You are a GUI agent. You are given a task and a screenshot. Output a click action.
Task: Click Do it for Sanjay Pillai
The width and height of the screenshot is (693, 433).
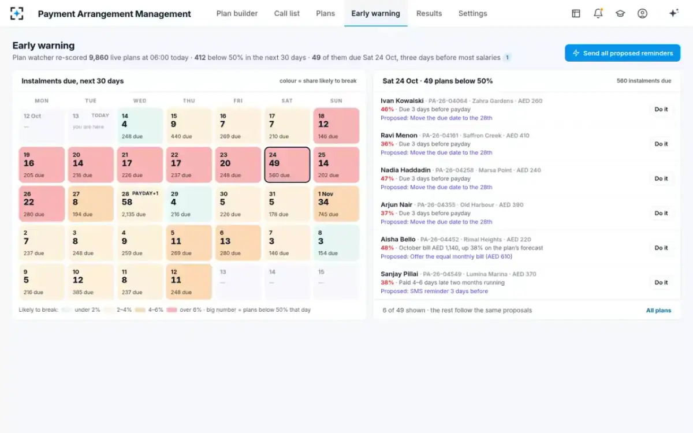661,282
